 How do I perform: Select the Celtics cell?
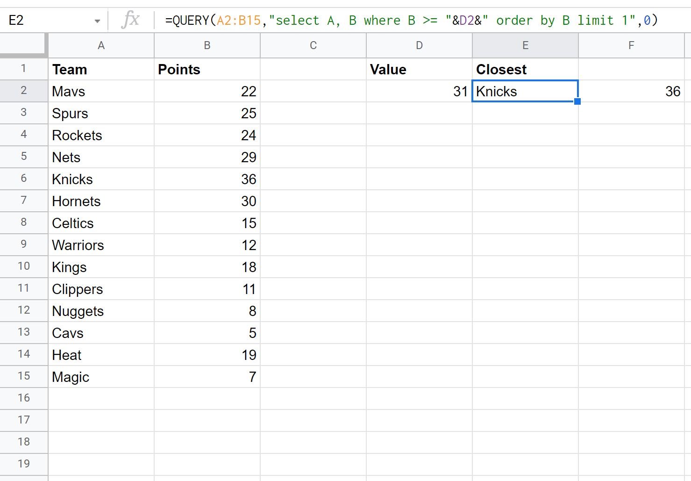101,223
